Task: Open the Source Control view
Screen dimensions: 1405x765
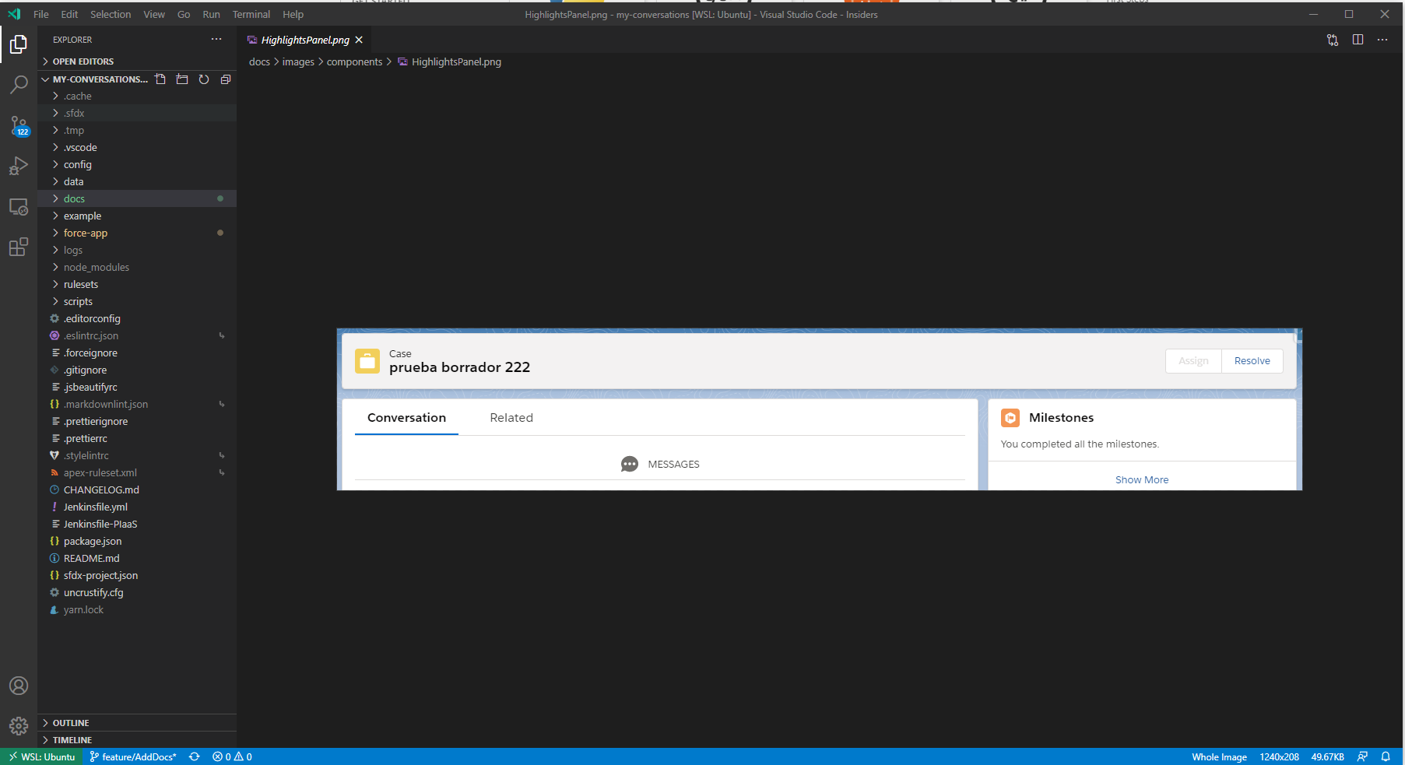Action: click(x=19, y=125)
